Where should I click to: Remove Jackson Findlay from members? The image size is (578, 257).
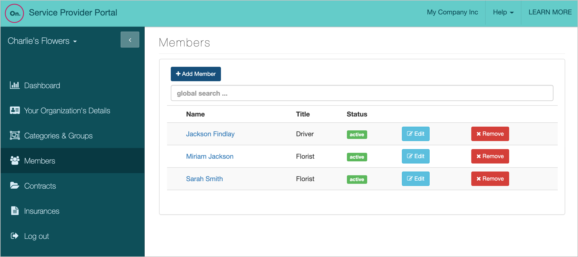click(490, 134)
